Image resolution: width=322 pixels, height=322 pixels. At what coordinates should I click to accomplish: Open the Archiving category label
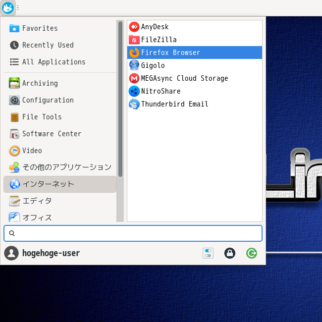(40, 83)
